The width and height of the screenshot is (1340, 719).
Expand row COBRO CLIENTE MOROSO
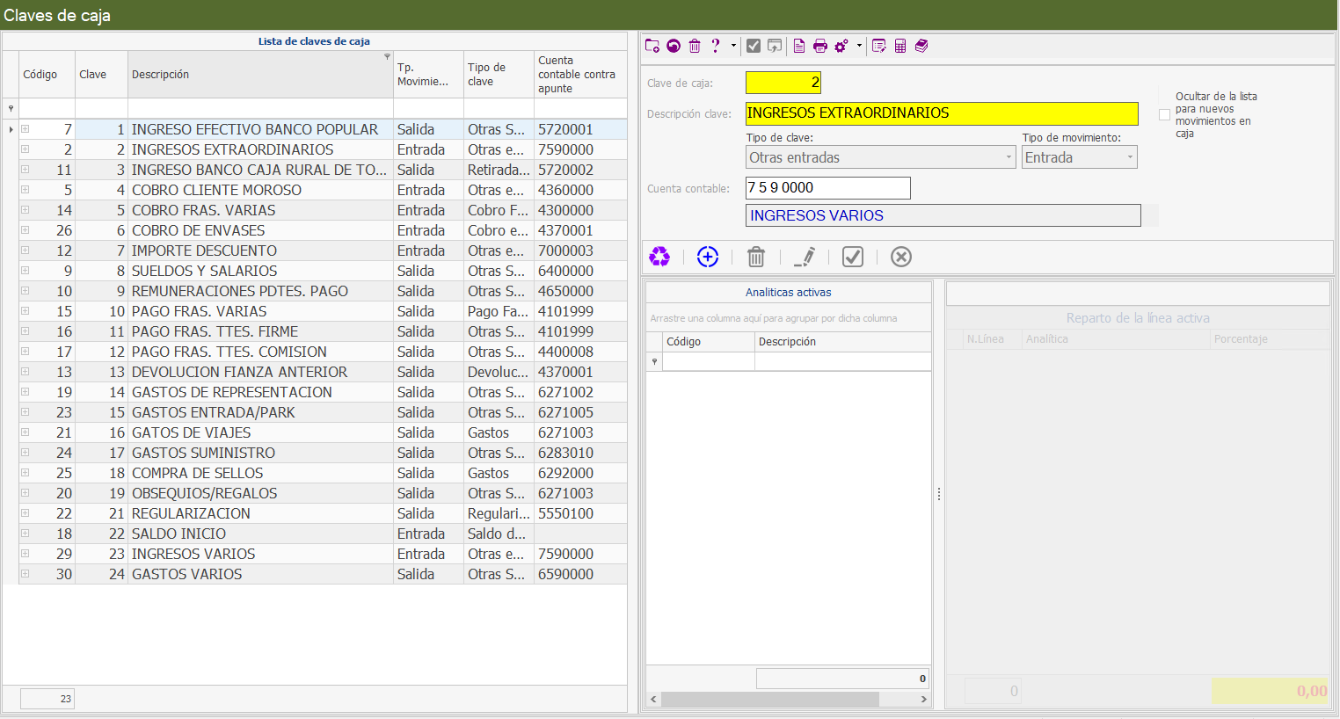click(x=25, y=190)
